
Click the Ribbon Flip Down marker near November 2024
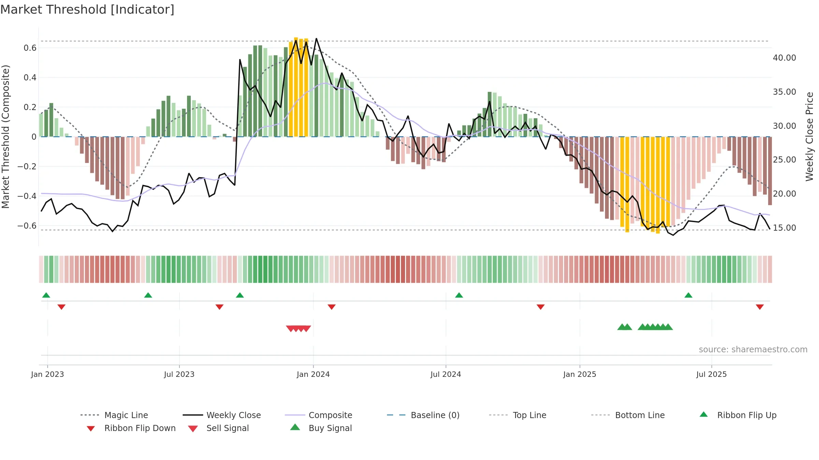[541, 307]
